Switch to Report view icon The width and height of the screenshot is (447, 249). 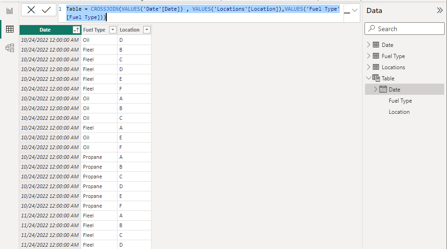click(x=10, y=11)
